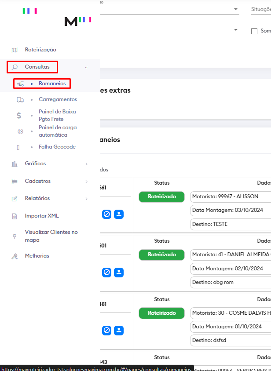Viewport: 271px width, 371px height.
Task: Click the play circle icon
Action: tap(21, 131)
